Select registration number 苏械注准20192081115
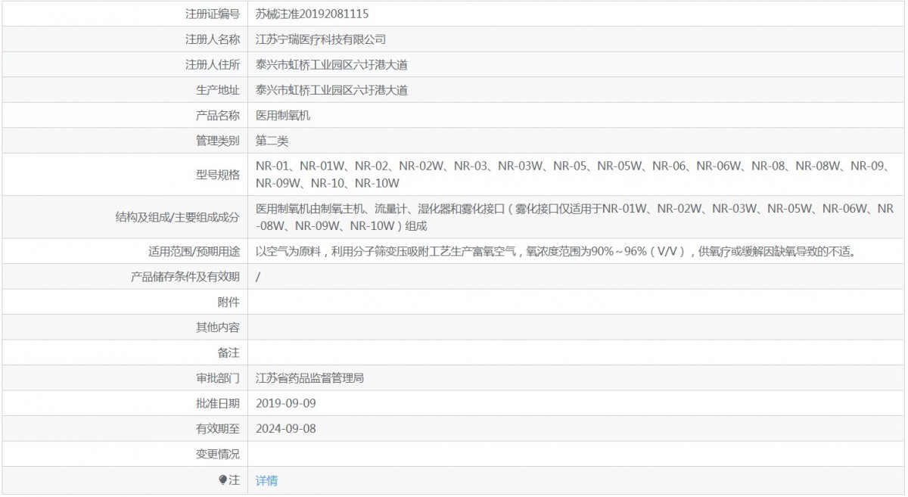This screenshot has width=908, height=497. click(313, 14)
